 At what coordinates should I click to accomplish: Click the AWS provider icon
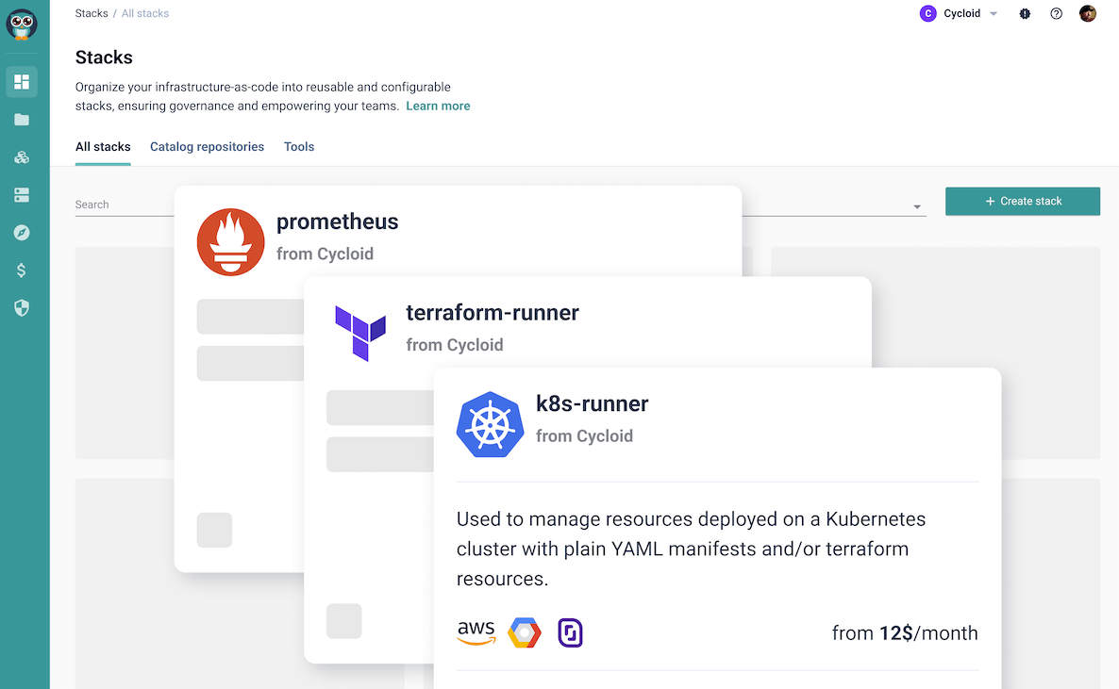click(x=476, y=632)
